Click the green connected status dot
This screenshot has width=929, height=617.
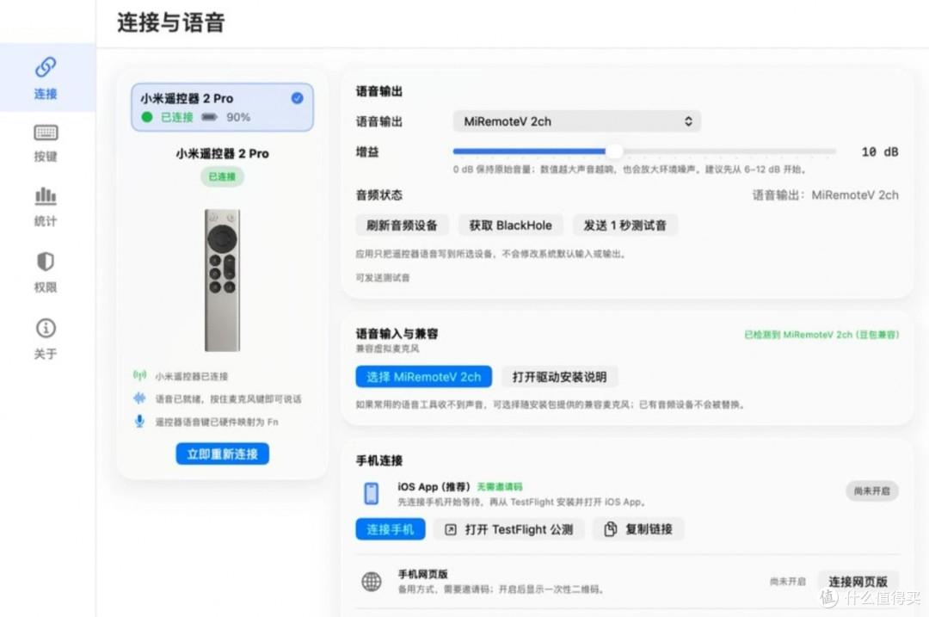click(x=147, y=117)
